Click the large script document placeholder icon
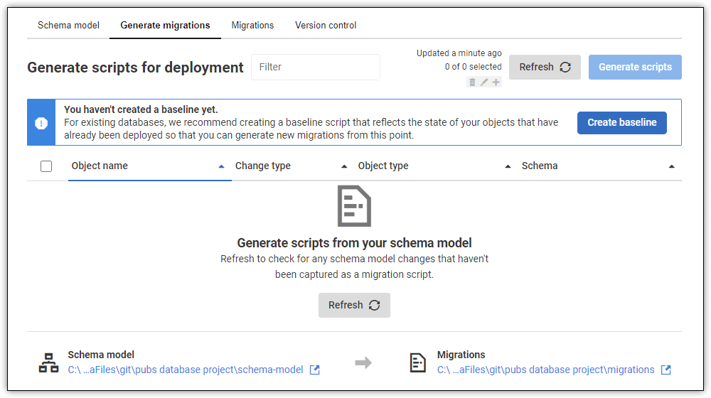 [x=354, y=206]
